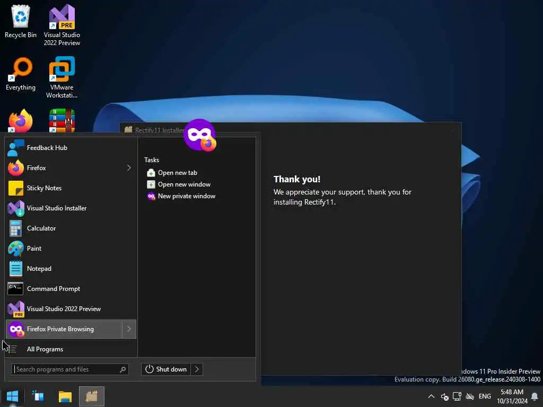This screenshot has width=543, height=407.
Task: Click the Thank you! heading in installer
Action: [x=297, y=179]
